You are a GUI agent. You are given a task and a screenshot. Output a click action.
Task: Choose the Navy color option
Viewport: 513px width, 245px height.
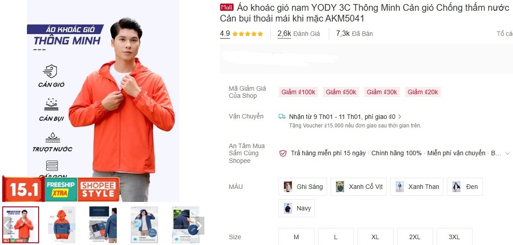click(x=297, y=208)
